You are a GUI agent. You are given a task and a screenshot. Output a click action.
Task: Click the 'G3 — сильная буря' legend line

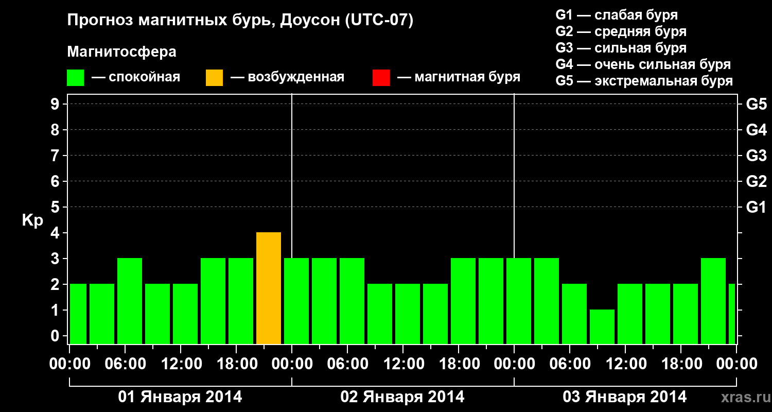(x=621, y=48)
